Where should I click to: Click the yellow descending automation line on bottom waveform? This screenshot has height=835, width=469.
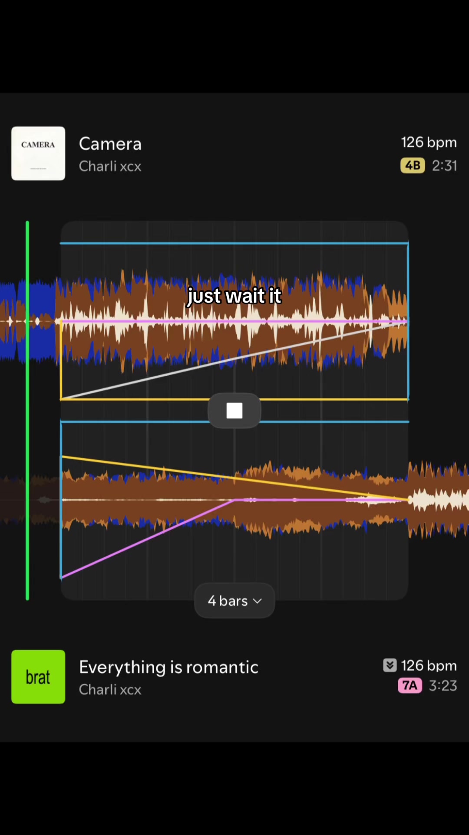234,478
